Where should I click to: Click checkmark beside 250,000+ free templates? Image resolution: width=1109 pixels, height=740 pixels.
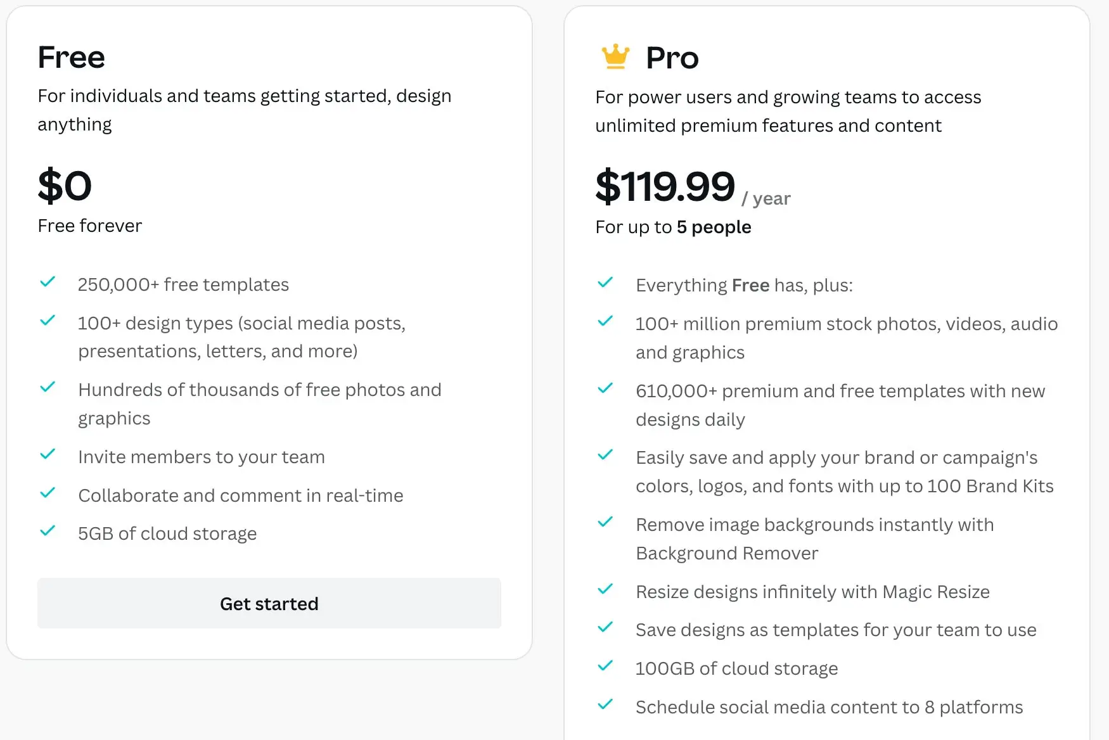tap(48, 282)
